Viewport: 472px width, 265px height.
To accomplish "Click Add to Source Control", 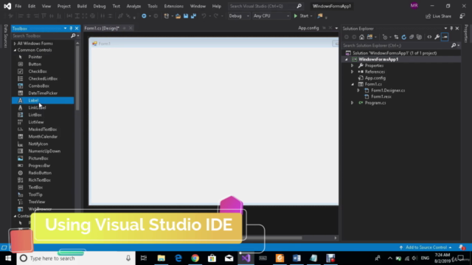I will [426, 247].
